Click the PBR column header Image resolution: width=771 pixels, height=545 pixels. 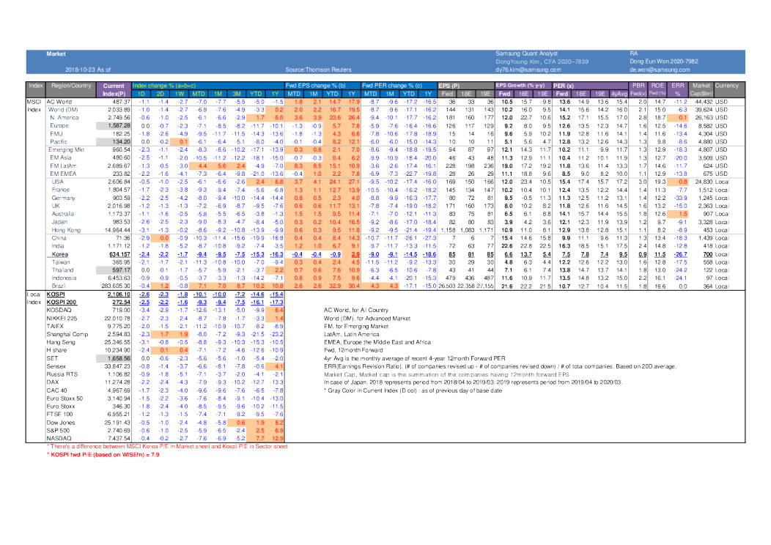(x=638, y=86)
